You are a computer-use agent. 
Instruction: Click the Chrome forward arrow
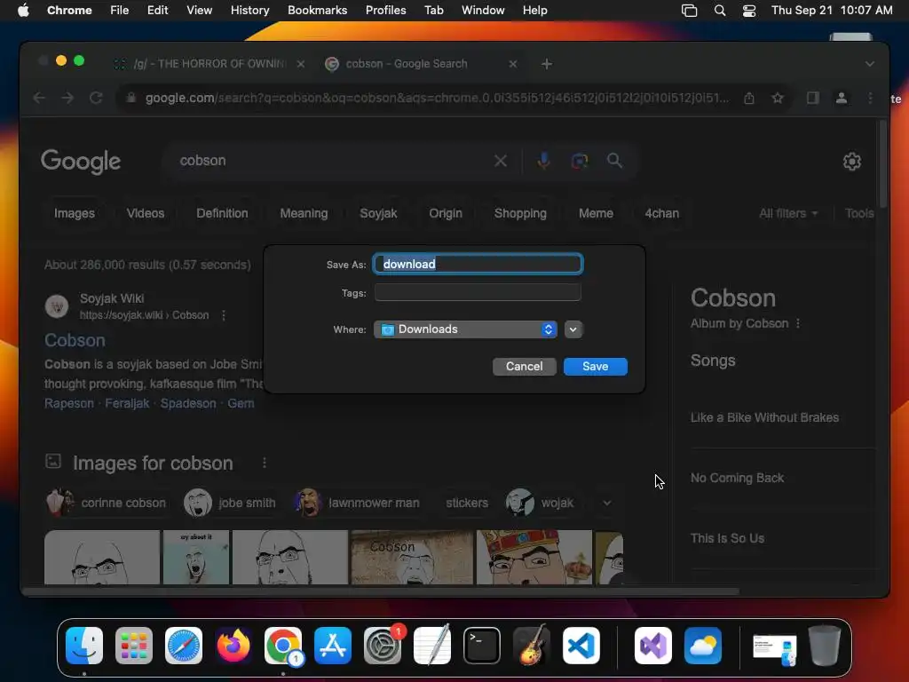click(x=67, y=98)
